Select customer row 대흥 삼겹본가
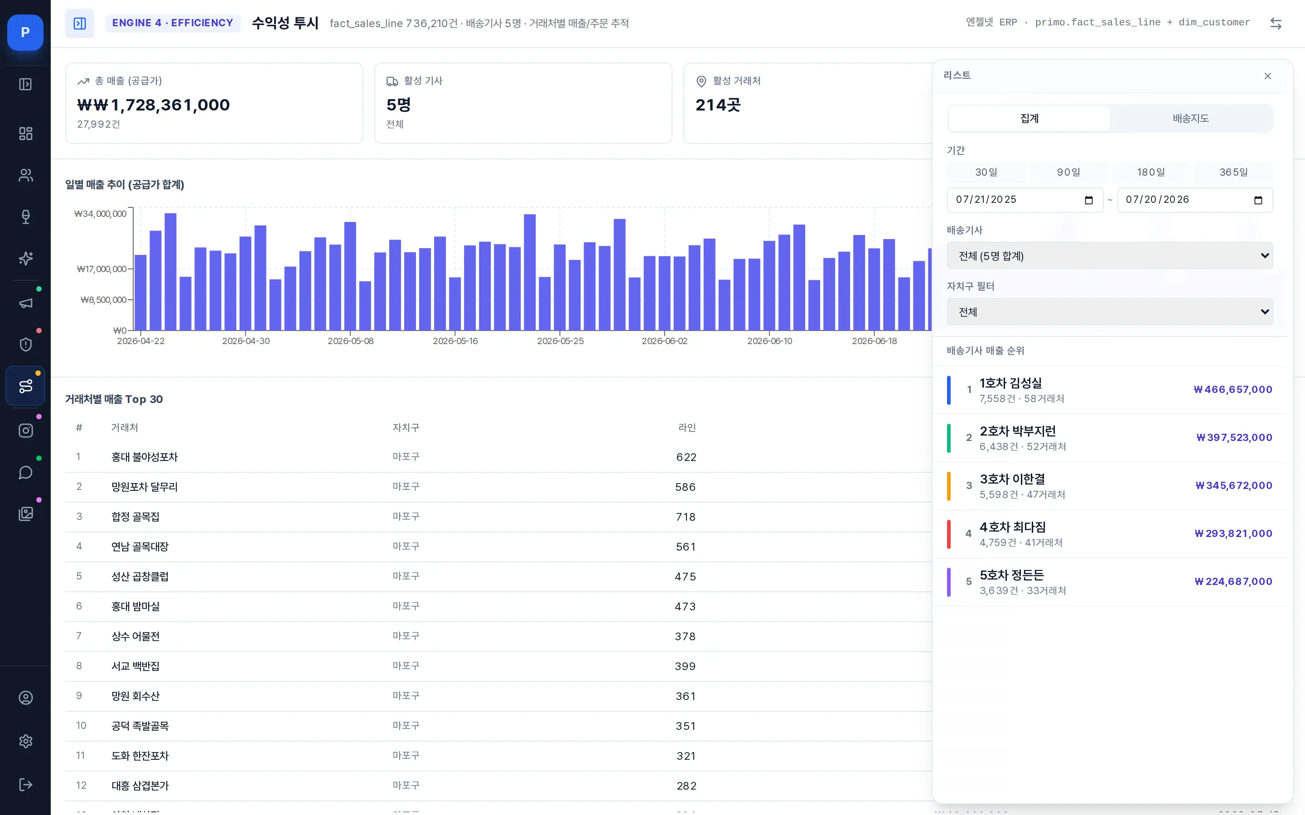1305x815 pixels. point(499,786)
